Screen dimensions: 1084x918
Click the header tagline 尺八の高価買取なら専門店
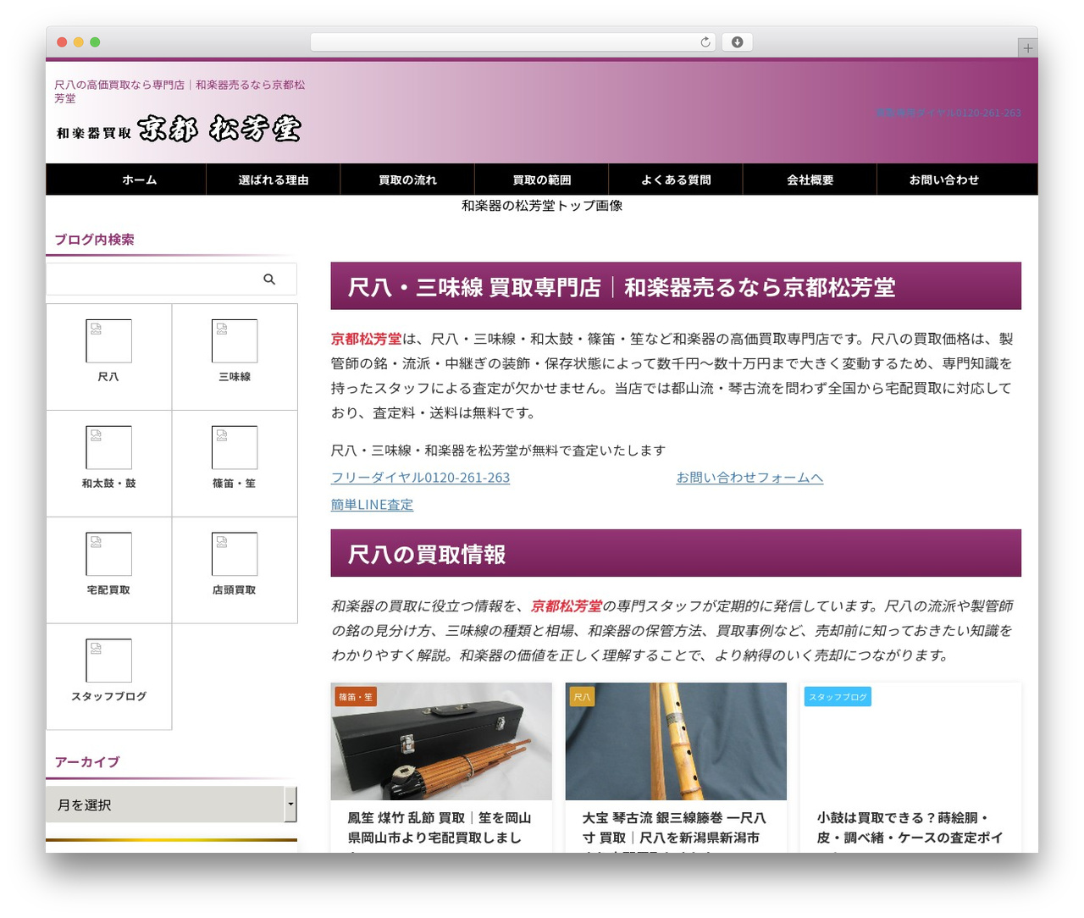[180, 91]
